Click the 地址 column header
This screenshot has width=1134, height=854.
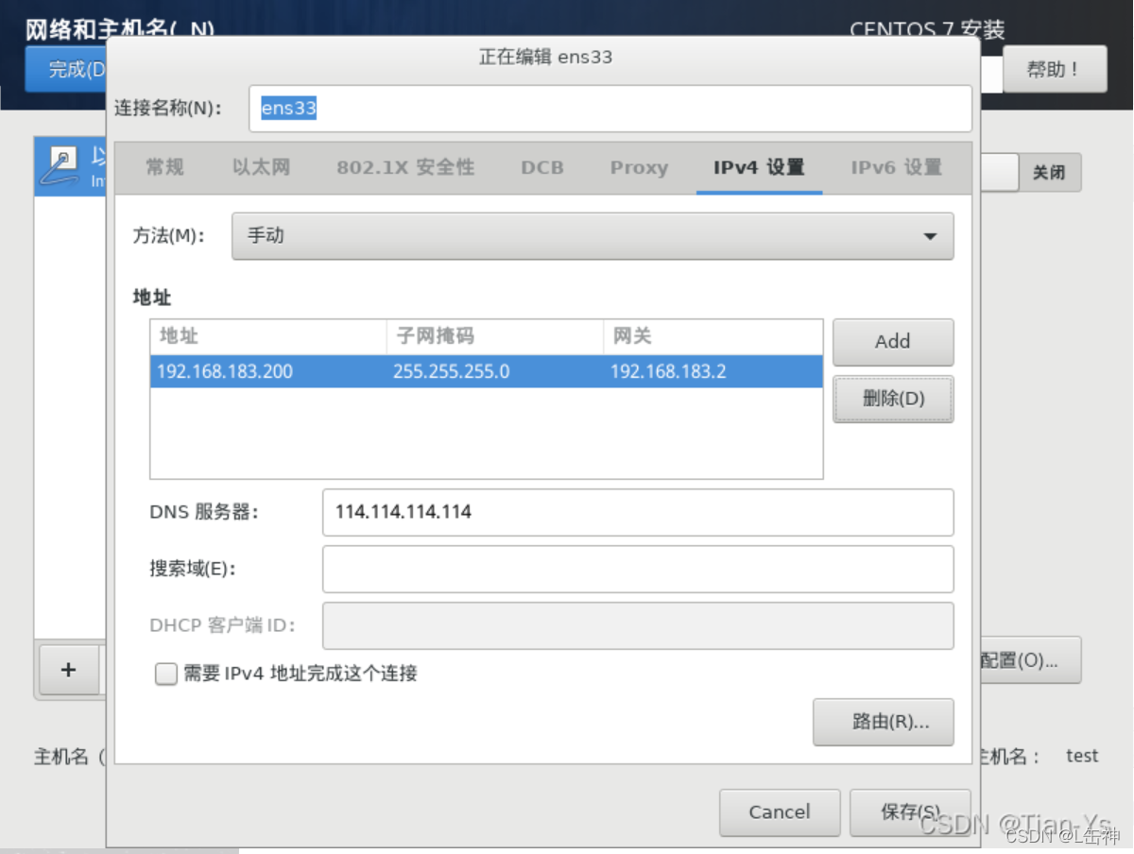[268, 336]
